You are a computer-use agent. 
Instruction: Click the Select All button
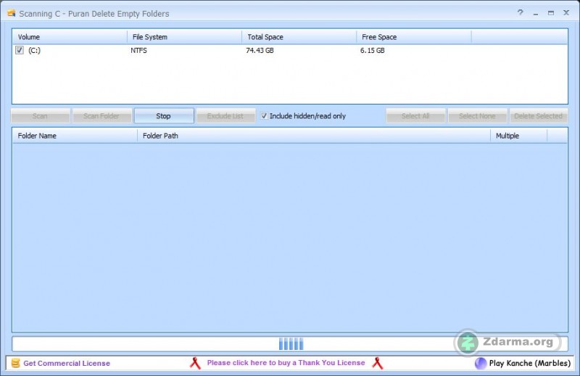coord(415,116)
